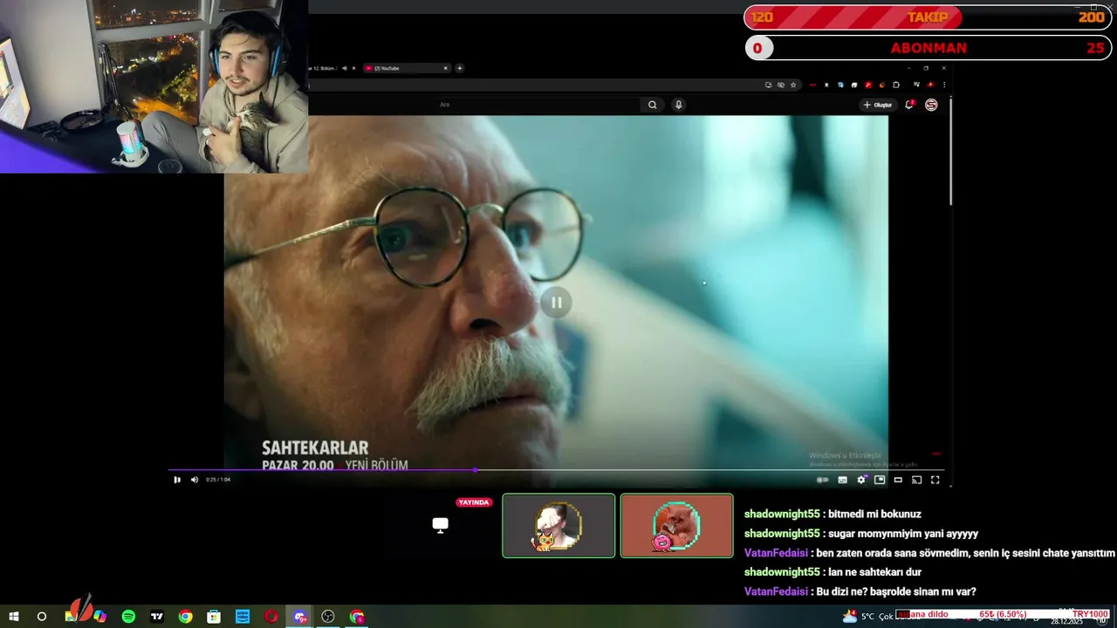Screen dimensions: 1117x628
Task: Click the install app icon in address bar
Action: coord(768,85)
